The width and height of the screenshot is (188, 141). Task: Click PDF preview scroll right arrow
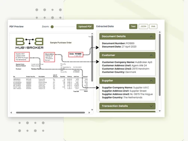89,112
